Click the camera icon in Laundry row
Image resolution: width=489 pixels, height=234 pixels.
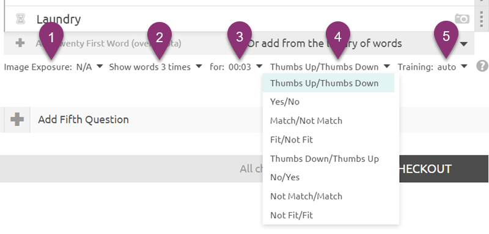click(462, 18)
